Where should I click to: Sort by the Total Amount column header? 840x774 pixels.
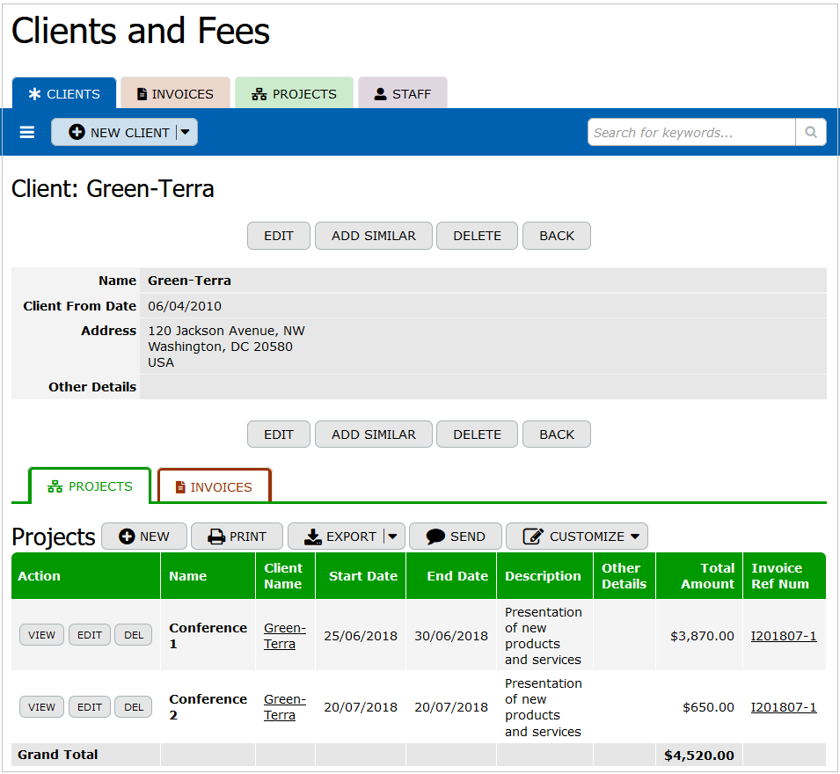tap(698, 576)
